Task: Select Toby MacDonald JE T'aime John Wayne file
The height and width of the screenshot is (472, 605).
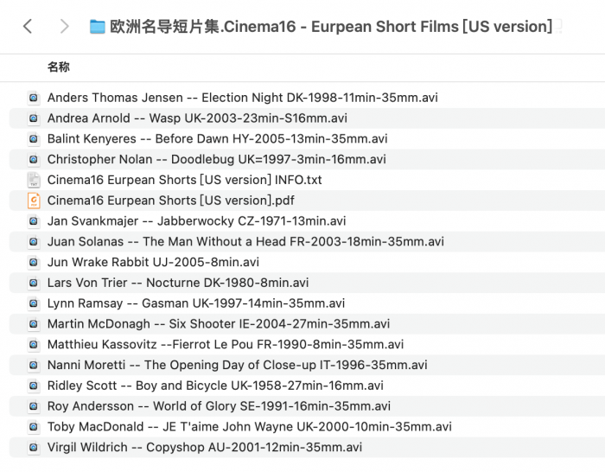Action: (249, 427)
